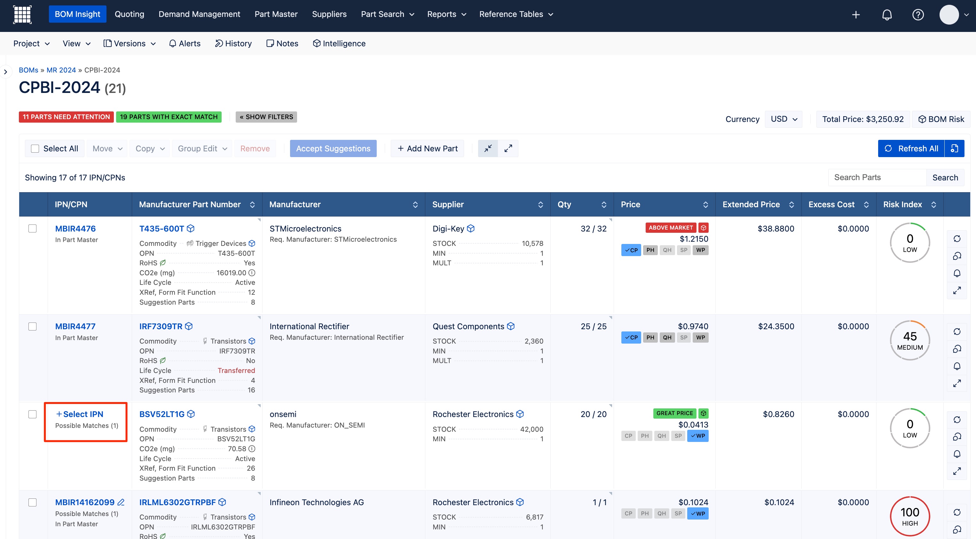The image size is (976, 539).
Task: Open the Project dropdown
Action: [32, 43]
